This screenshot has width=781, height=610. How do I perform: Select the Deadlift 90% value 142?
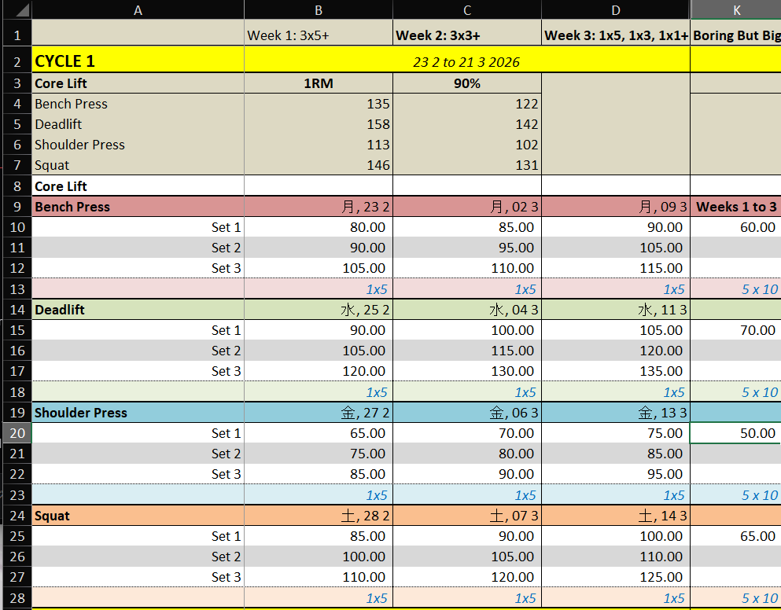tap(467, 124)
